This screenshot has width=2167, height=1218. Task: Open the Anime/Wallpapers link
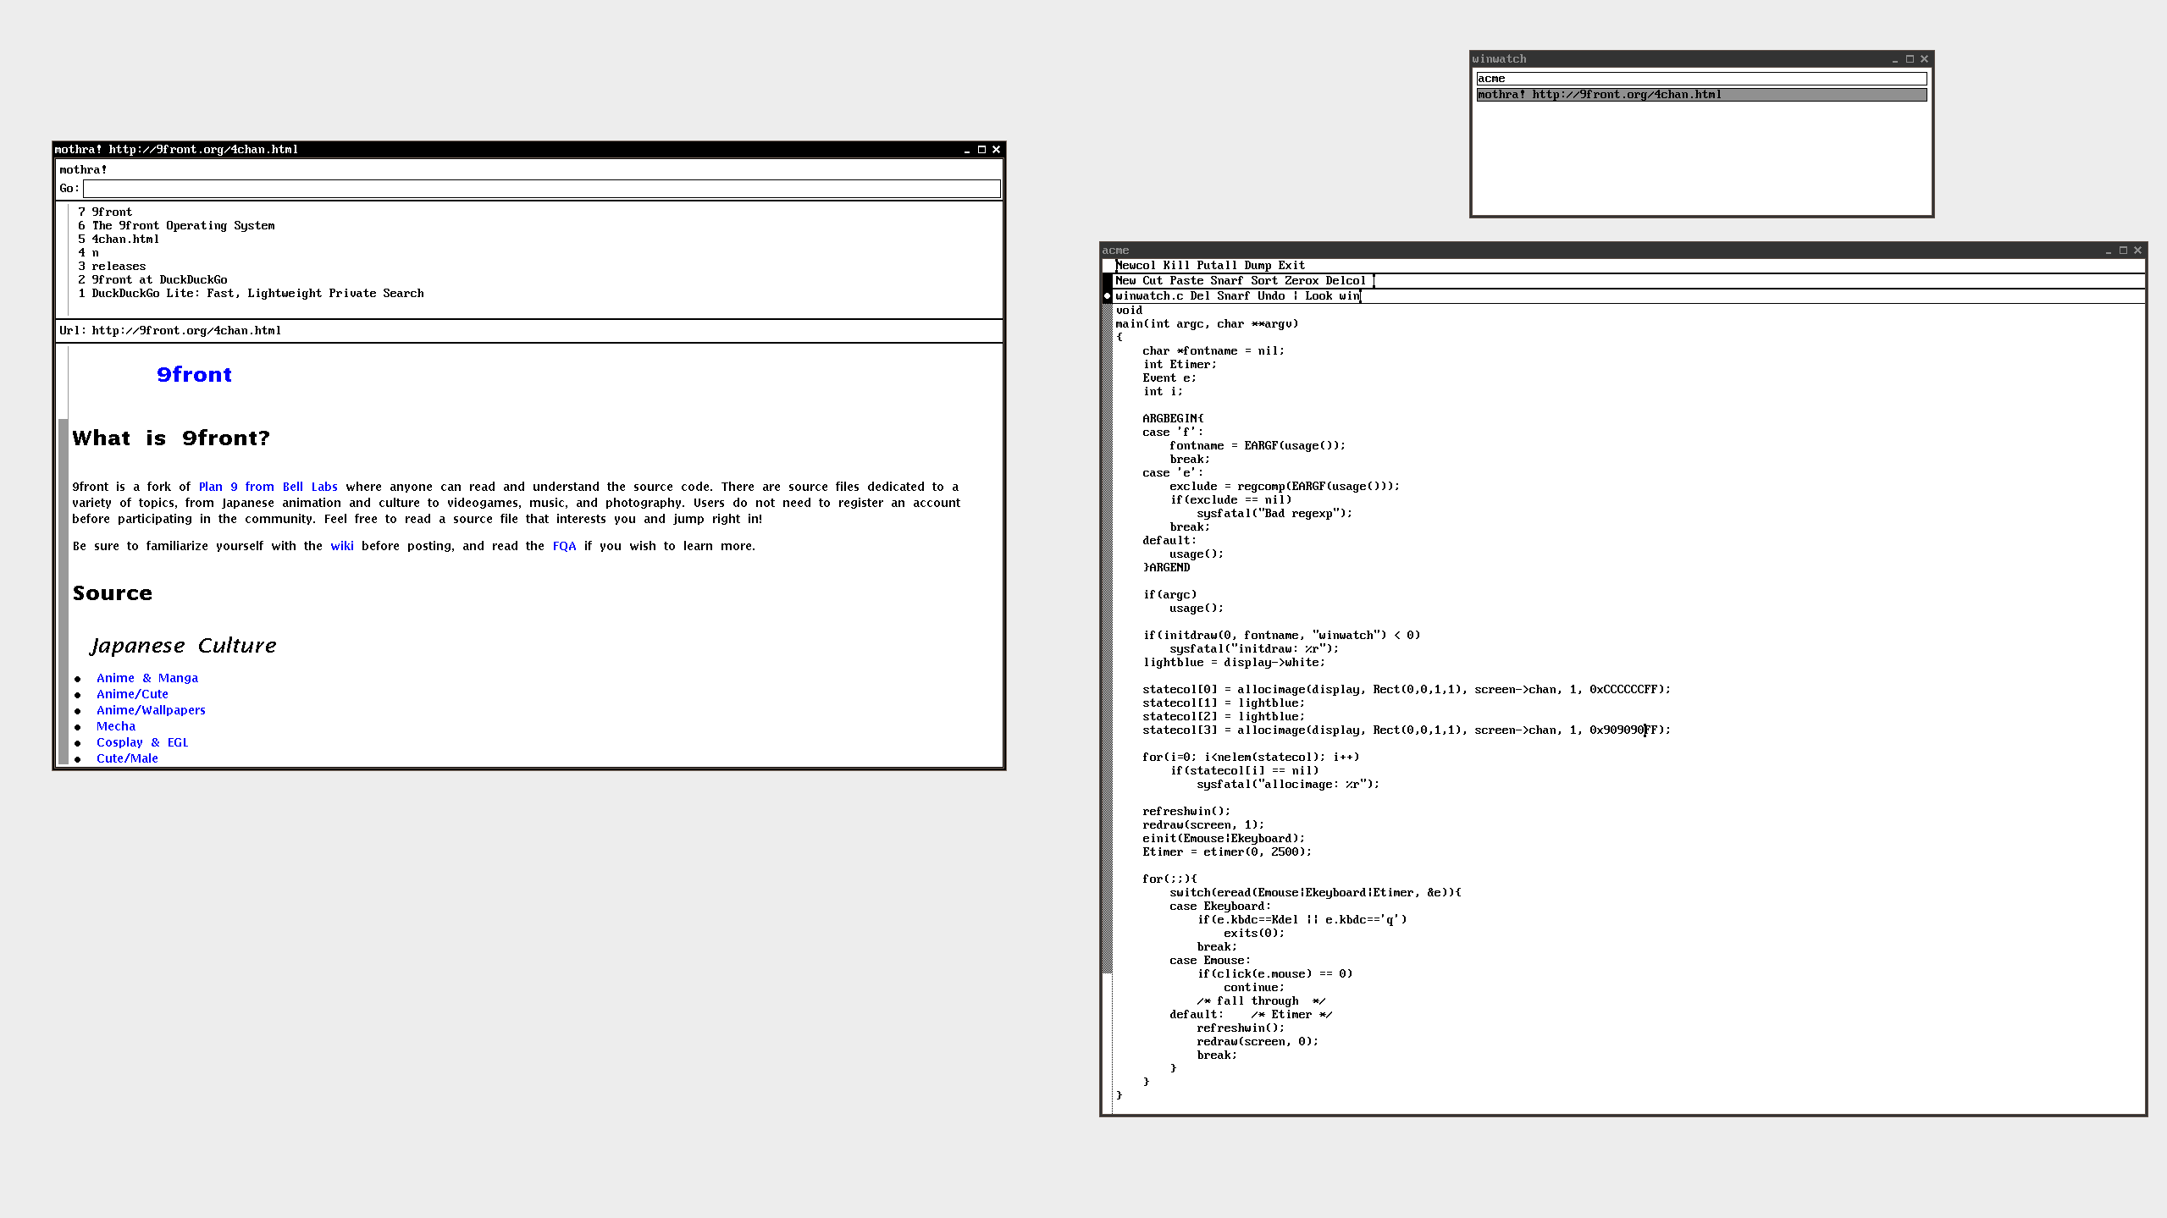pyautogui.click(x=151, y=710)
